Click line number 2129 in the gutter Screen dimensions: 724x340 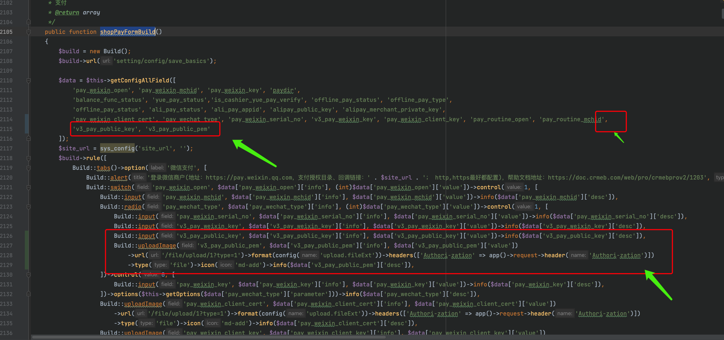[x=6, y=265]
